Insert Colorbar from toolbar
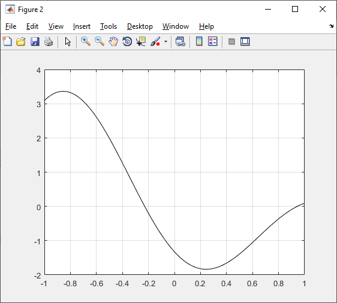 click(x=199, y=41)
